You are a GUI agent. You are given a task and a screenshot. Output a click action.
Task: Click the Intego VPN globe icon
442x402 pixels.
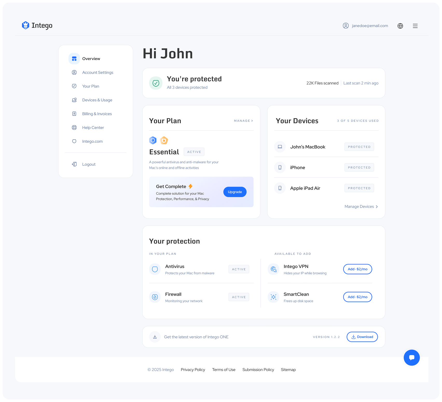[x=273, y=269]
